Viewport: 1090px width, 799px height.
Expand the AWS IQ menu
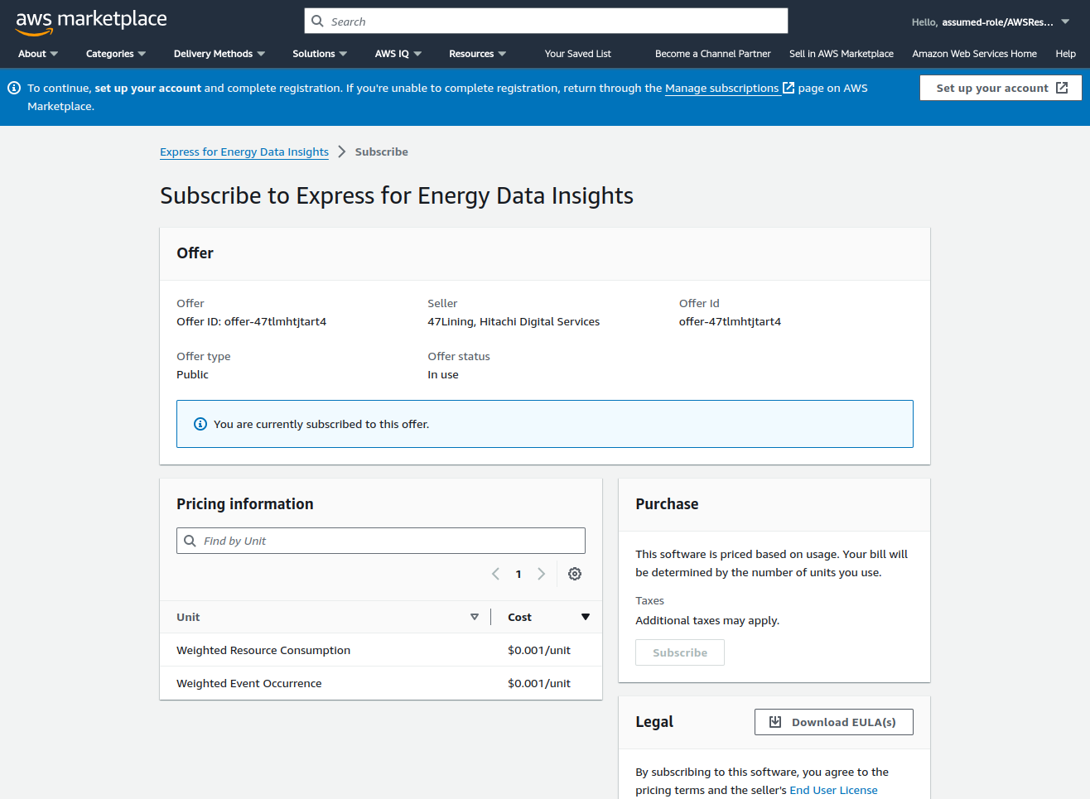click(398, 54)
